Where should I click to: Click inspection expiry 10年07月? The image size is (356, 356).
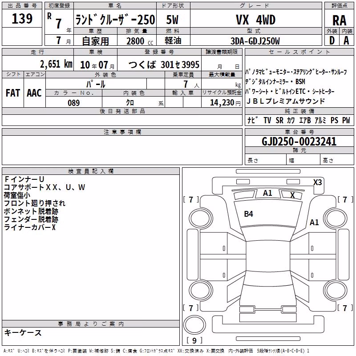point(97,65)
